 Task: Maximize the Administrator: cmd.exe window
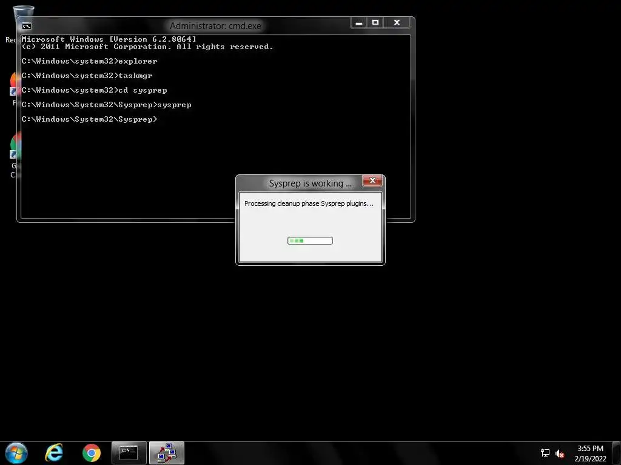point(375,22)
